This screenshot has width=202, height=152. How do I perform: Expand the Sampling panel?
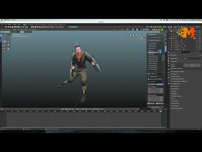[174, 62]
